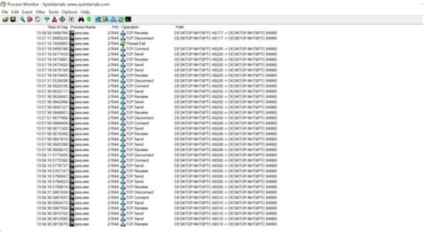This screenshot has height=232, width=423.
Task: Toggle the Show Network Activity icon
Action: [x=113, y=20]
